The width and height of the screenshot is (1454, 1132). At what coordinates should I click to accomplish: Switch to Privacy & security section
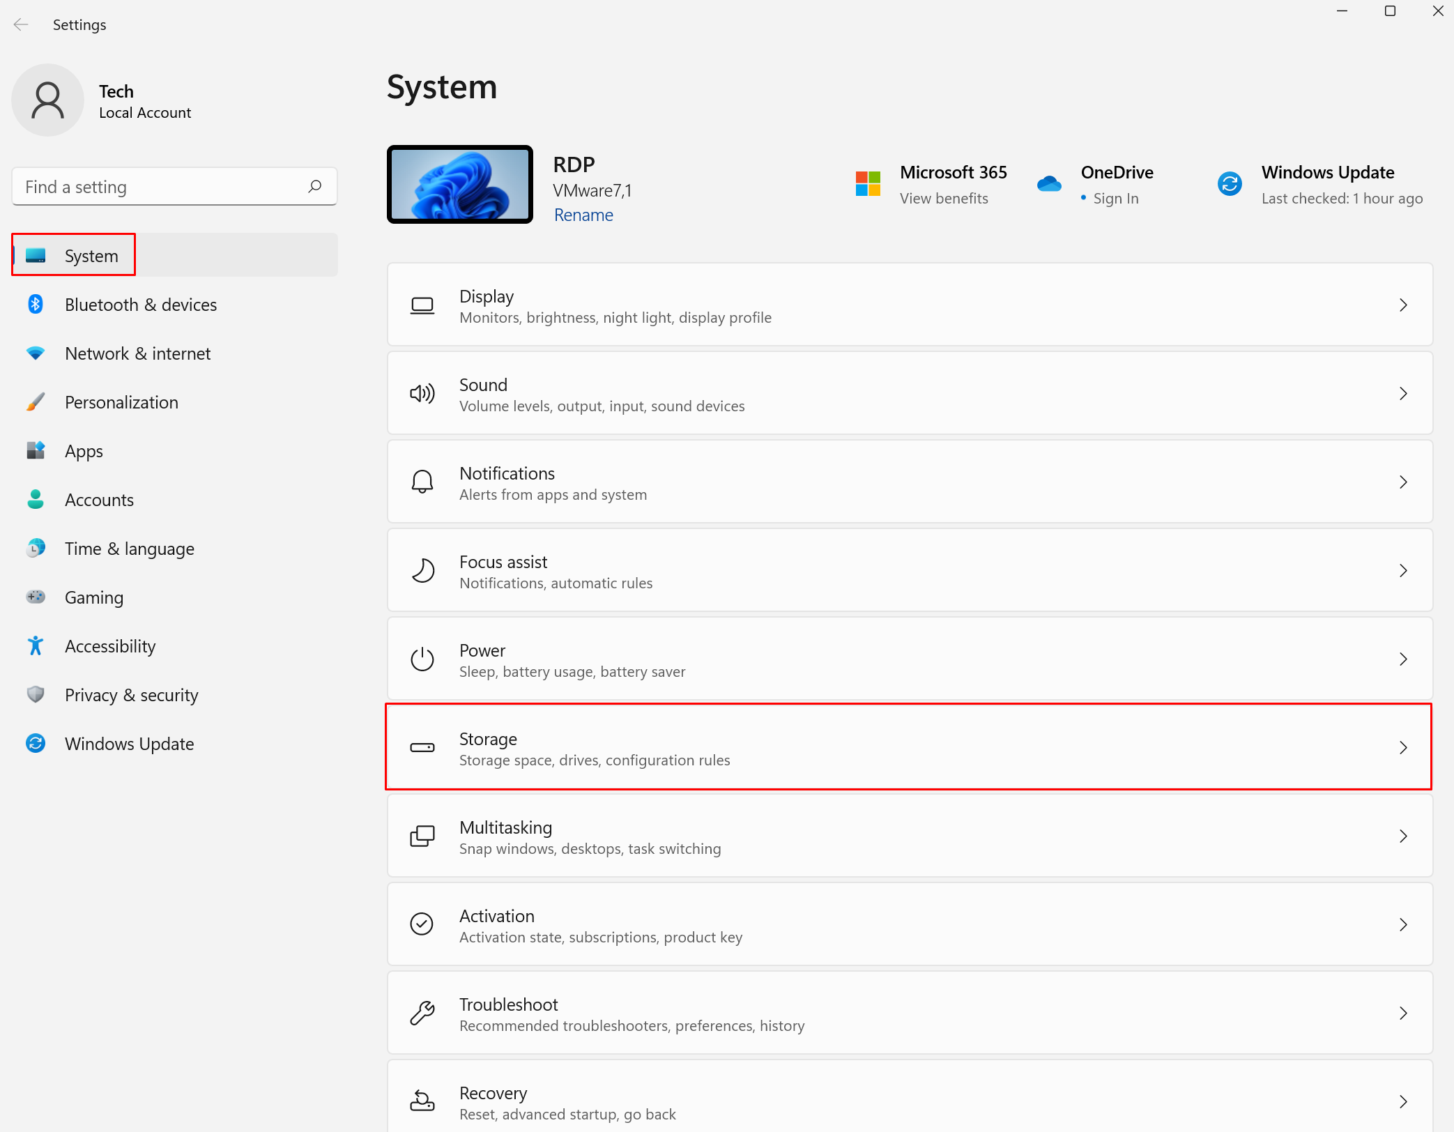(131, 694)
